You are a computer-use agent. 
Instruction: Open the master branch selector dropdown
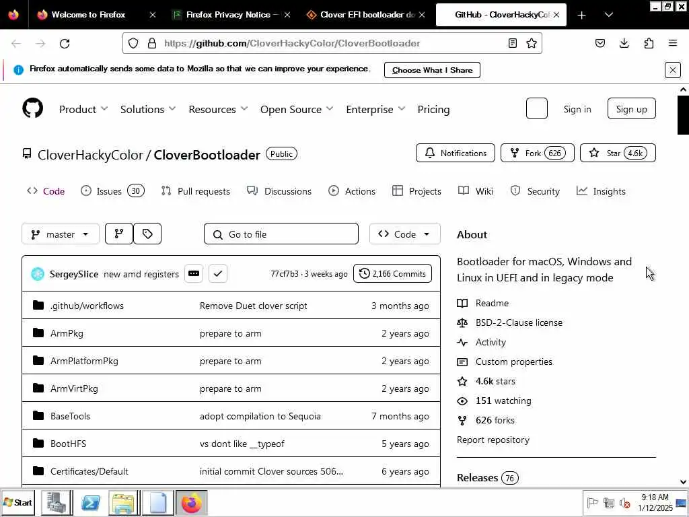(60, 234)
